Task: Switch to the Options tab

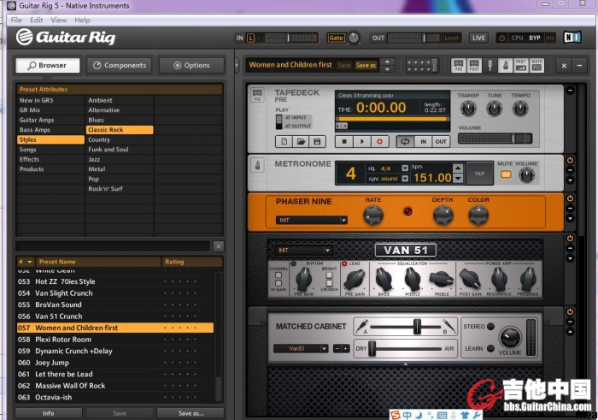Action: [x=191, y=65]
